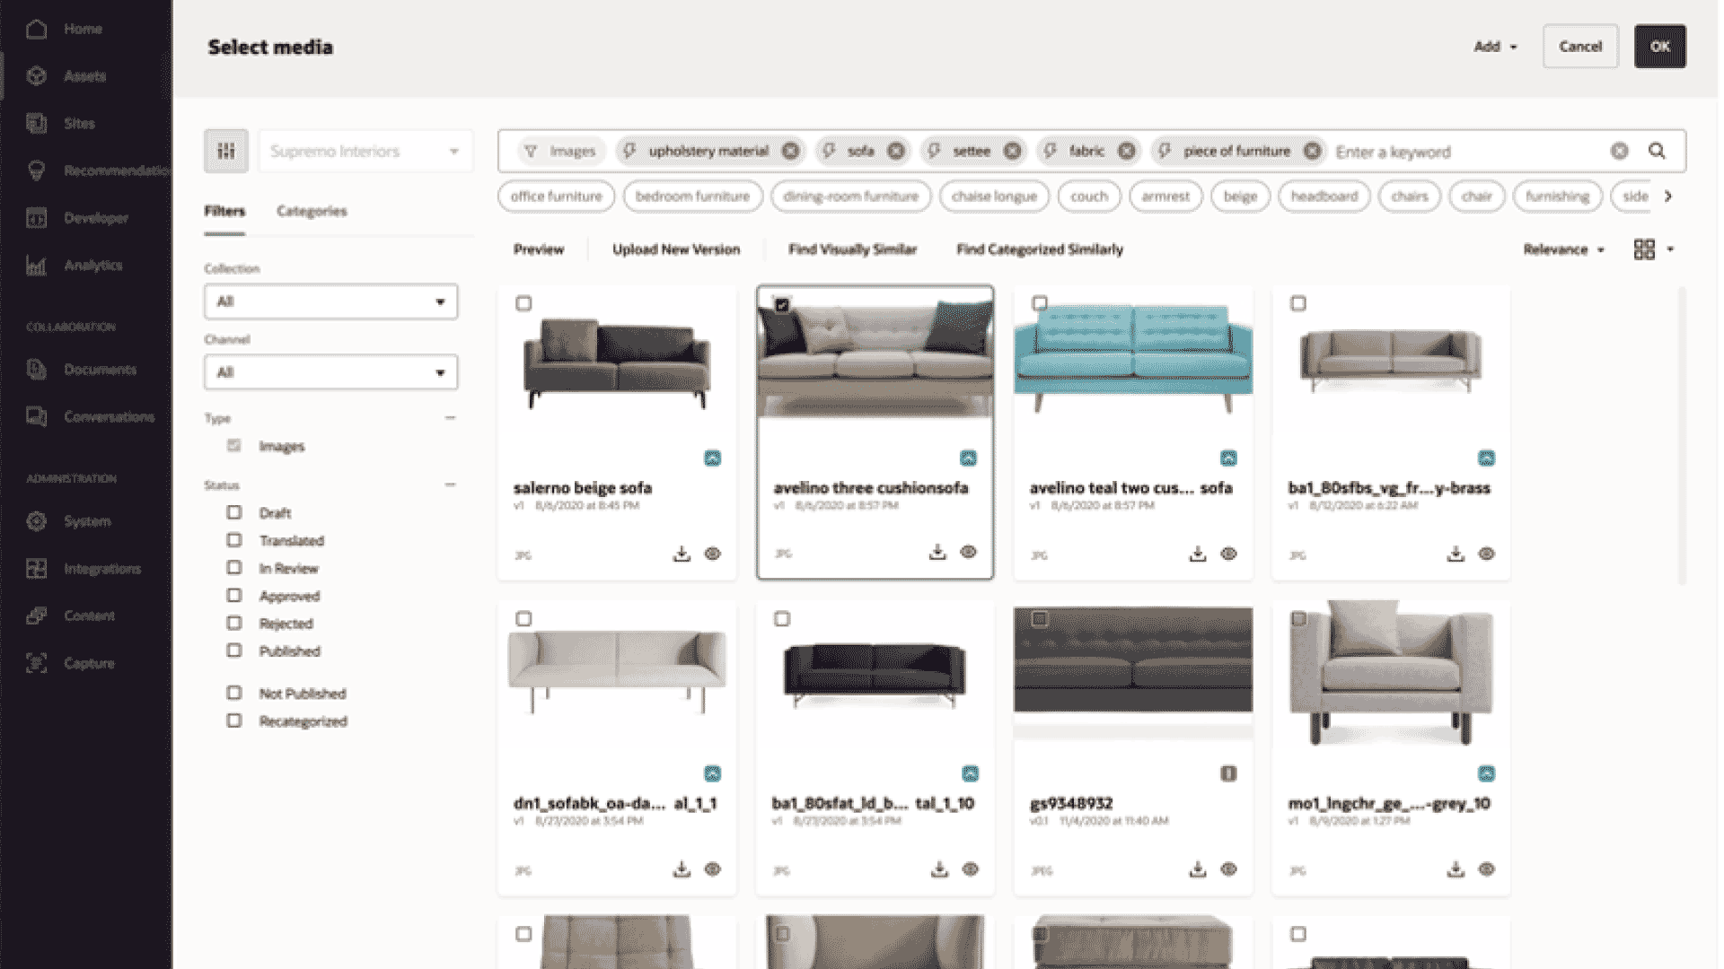Remove the sofa keyword tag from search
The image size is (1724, 969).
click(x=895, y=151)
